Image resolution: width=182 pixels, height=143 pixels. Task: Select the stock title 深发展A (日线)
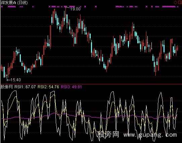pos(14,3)
